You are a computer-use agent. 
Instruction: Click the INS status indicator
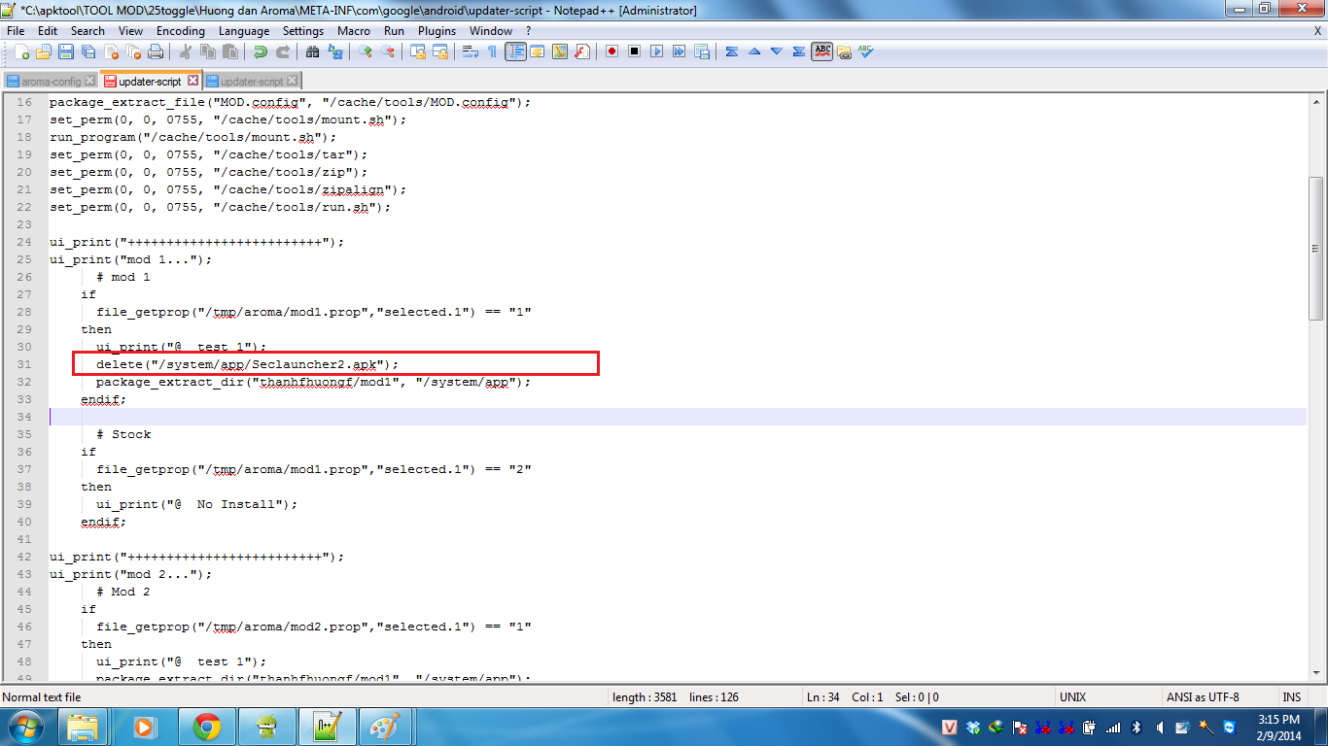[1291, 696]
